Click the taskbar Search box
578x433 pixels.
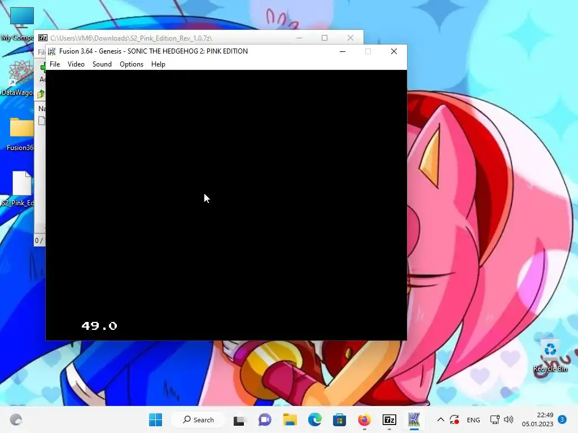click(x=199, y=419)
